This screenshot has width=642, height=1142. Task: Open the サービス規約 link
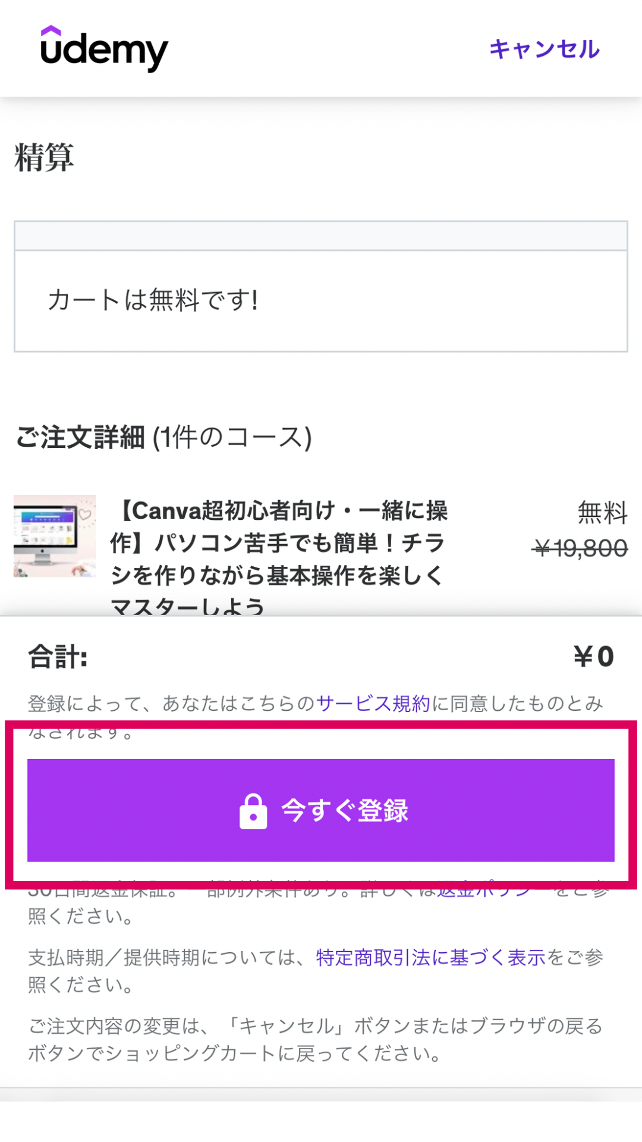coord(373,704)
